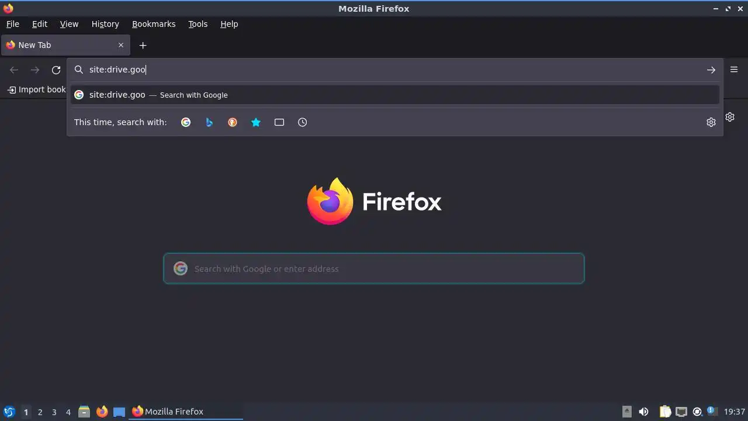Image resolution: width=748 pixels, height=421 pixels.
Task: Show desktop via taskbar icon
Action: (x=119, y=412)
